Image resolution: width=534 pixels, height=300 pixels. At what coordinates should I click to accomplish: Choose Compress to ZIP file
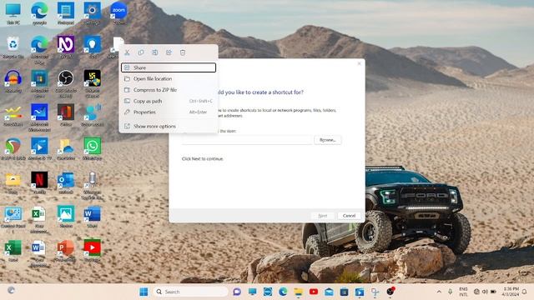click(169, 90)
